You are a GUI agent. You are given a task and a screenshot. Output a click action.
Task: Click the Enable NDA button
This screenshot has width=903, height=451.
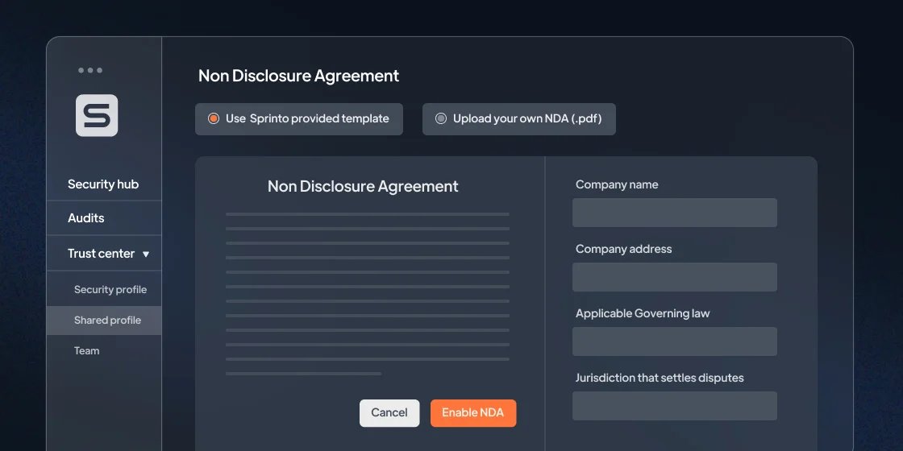pyautogui.click(x=472, y=413)
